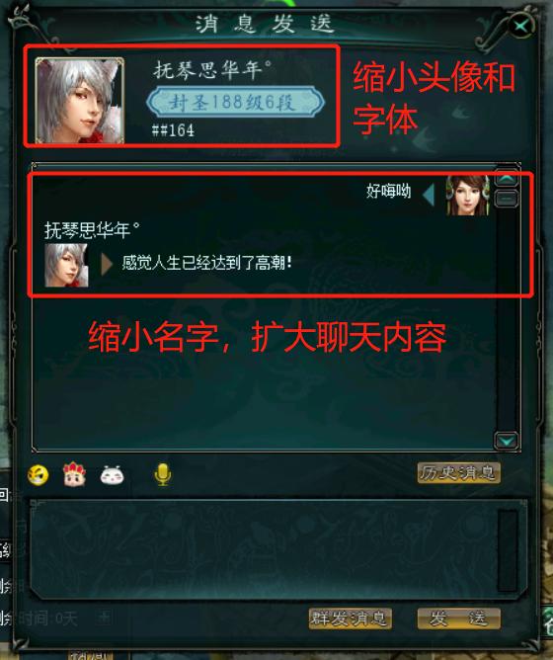The image size is (553, 660).
Task: Click the 发送 send button
Action: [x=458, y=619]
